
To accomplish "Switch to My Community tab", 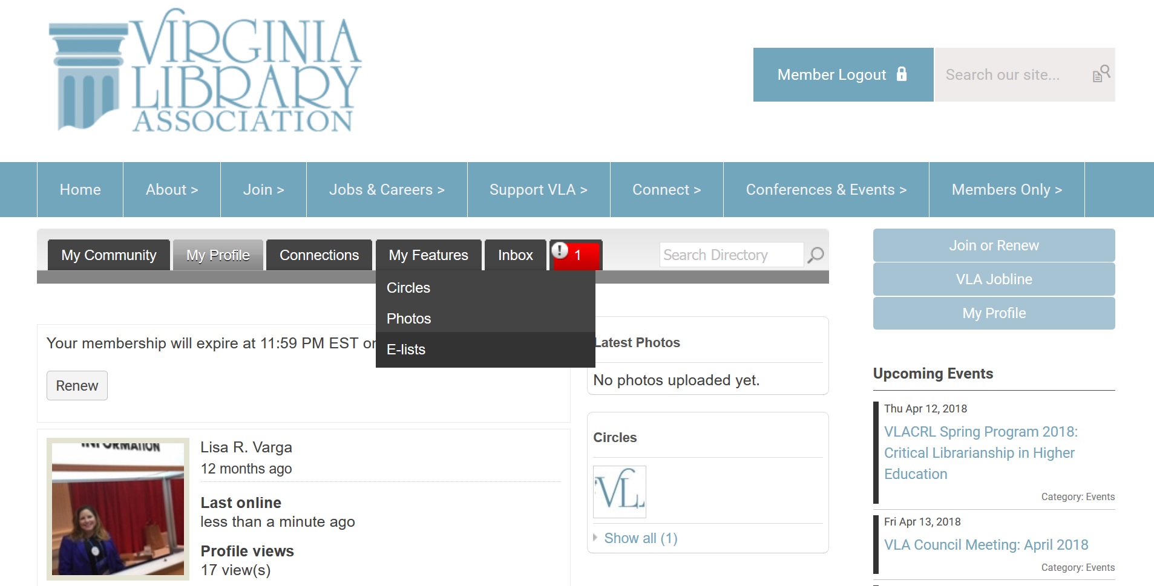I will pyautogui.click(x=109, y=255).
